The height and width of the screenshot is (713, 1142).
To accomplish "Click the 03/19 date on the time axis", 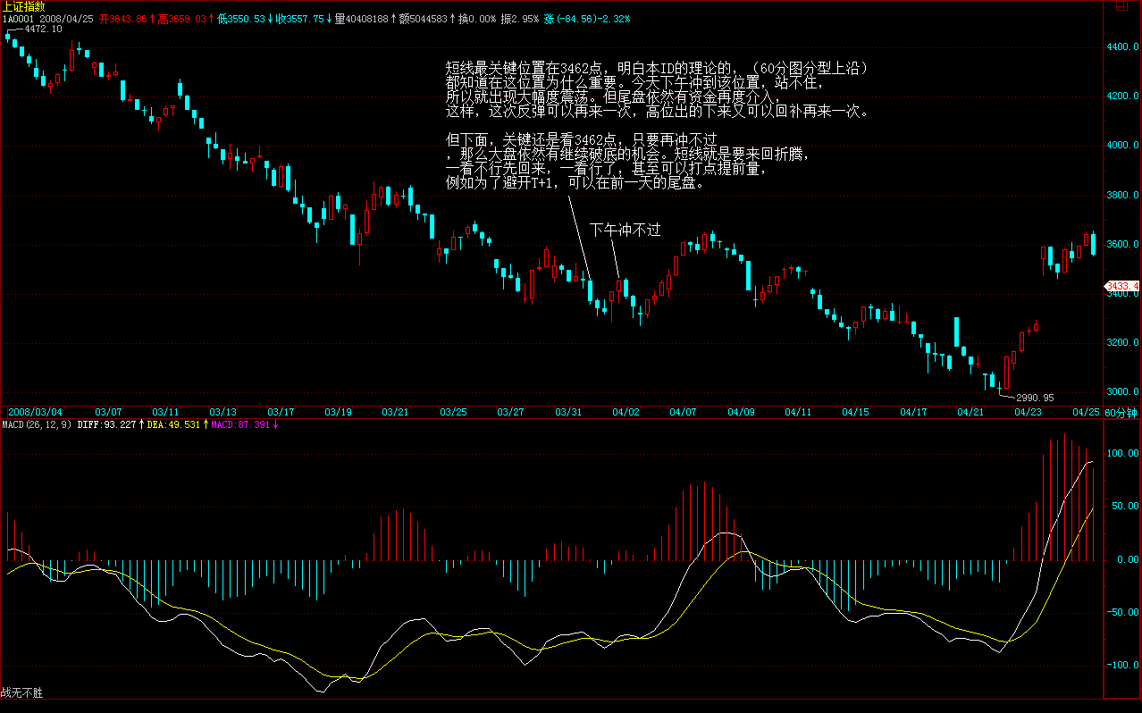I will [338, 412].
